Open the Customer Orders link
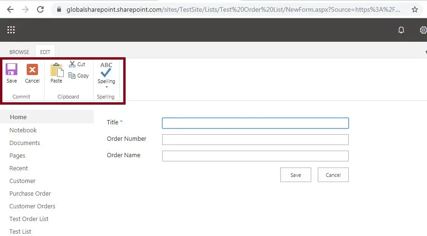Viewport: 427px width, 236px height. point(32,206)
